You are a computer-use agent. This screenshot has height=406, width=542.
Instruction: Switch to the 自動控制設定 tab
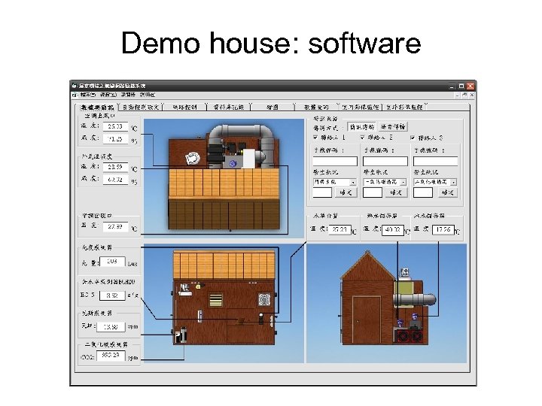point(141,107)
